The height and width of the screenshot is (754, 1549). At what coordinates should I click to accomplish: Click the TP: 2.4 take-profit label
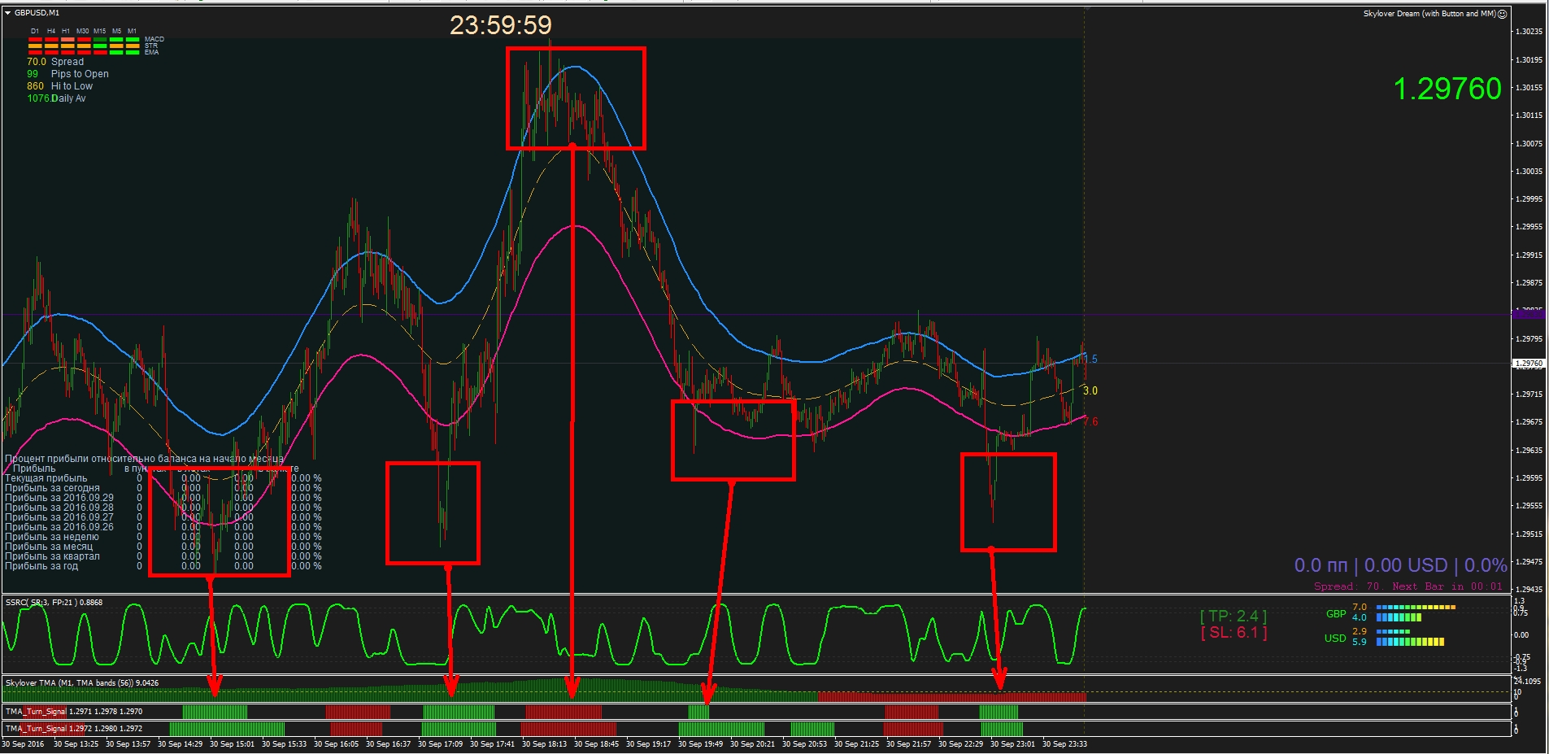pyautogui.click(x=1234, y=616)
